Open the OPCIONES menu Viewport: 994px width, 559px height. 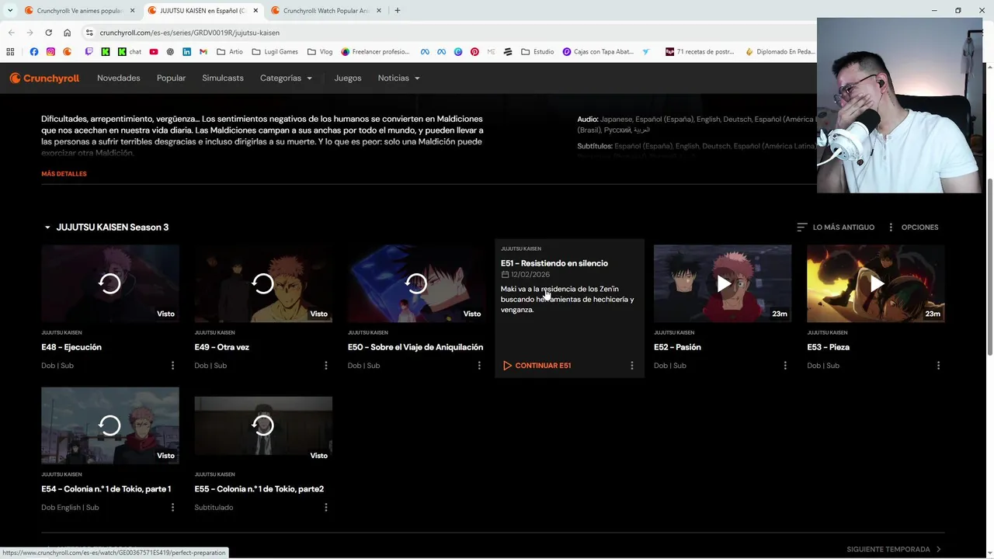tap(912, 227)
